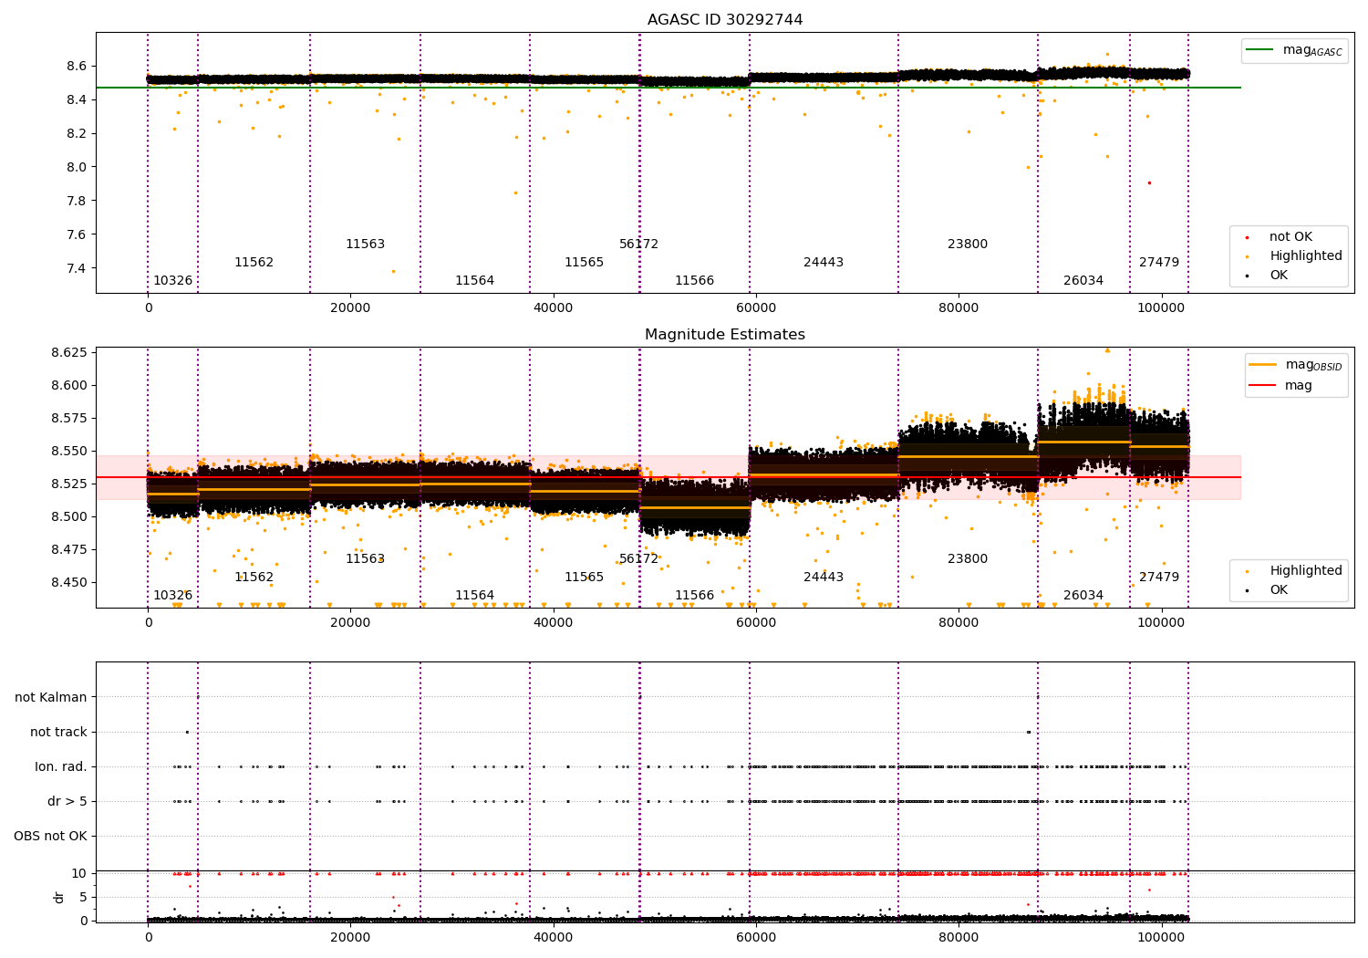The image size is (1368, 958).
Task: Click the 'not Kalman' row label
Action: [x=51, y=697]
